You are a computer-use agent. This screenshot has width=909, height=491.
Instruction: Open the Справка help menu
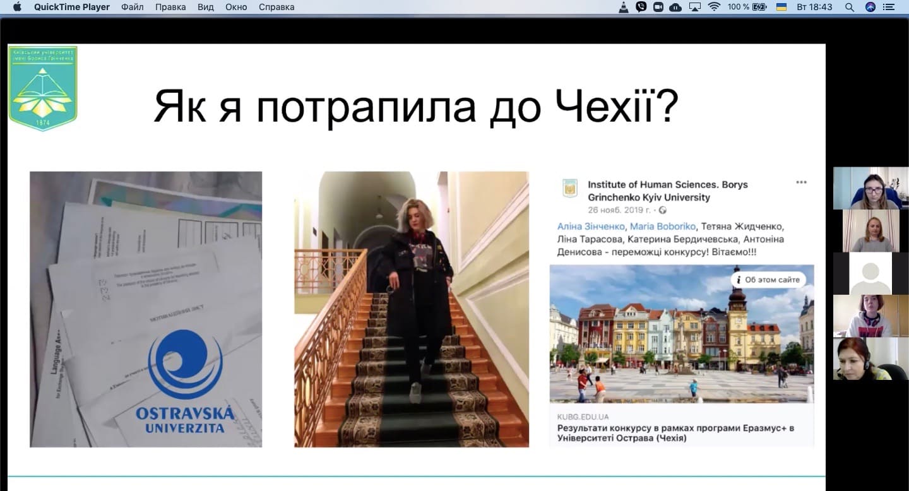pos(276,7)
